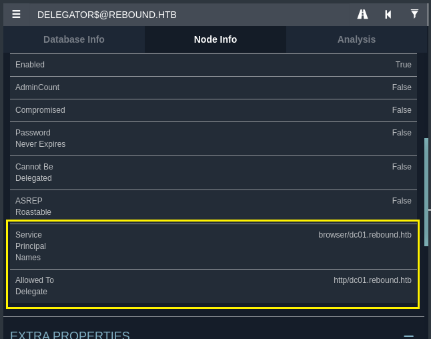Select the ASREP Roastable row
This screenshot has width=431, height=339.
213,206
